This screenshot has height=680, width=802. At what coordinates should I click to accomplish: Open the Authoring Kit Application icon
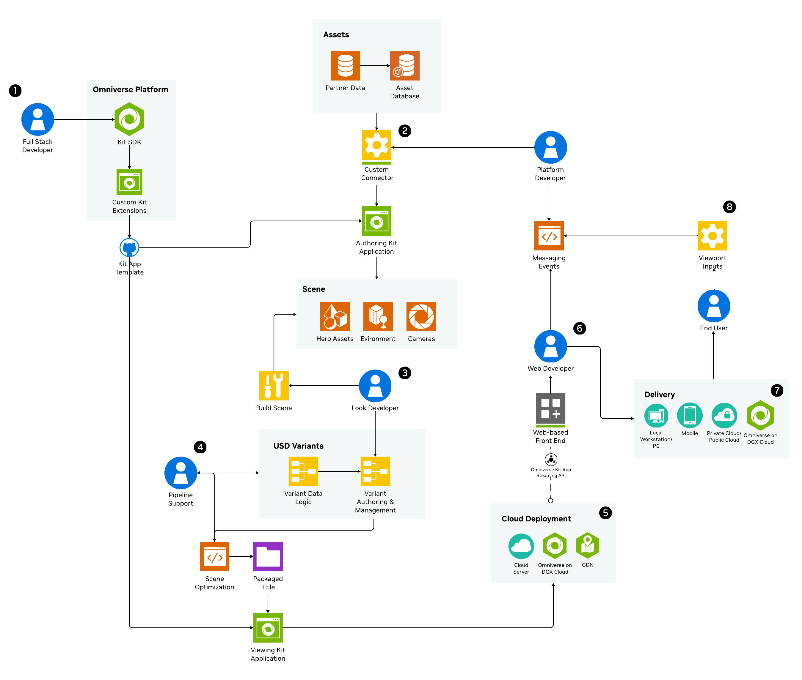pos(376,221)
